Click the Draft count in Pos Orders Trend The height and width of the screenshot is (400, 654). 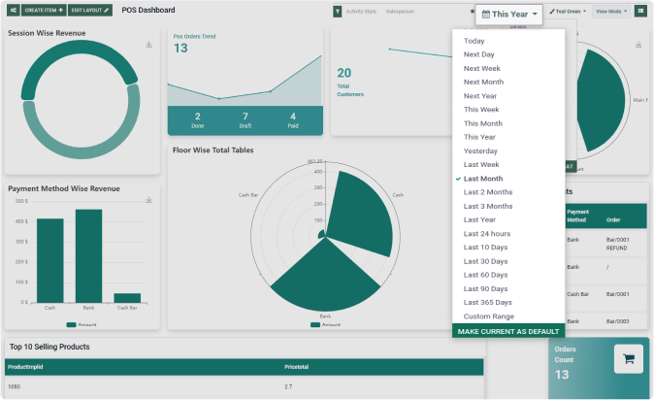tap(245, 119)
